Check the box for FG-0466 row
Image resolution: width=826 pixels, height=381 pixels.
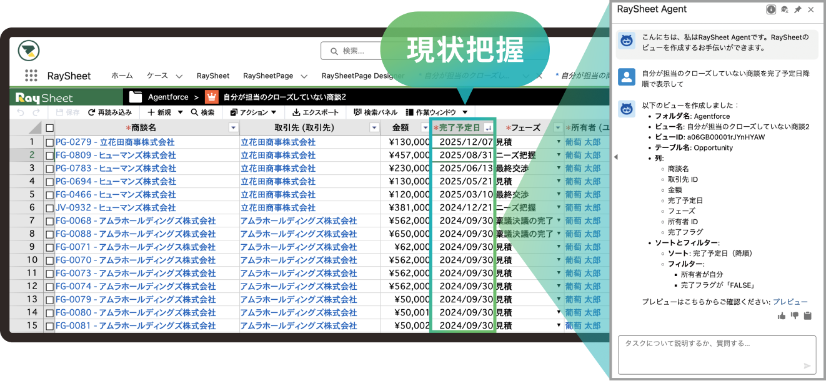49,195
